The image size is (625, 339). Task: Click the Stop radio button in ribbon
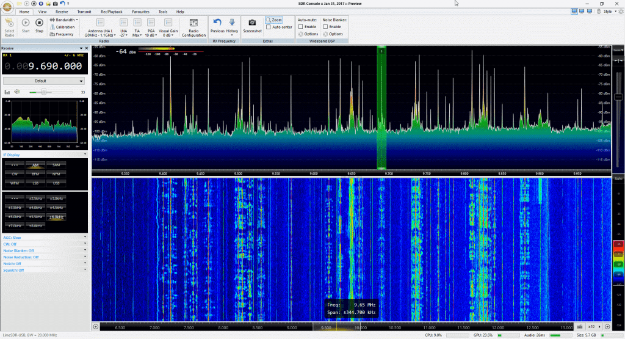(x=39, y=26)
